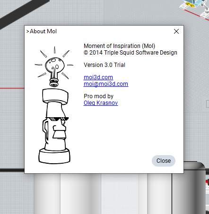The width and height of the screenshot is (209, 214).
Task: Click the MoI statue logo image
Action: coord(54,105)
